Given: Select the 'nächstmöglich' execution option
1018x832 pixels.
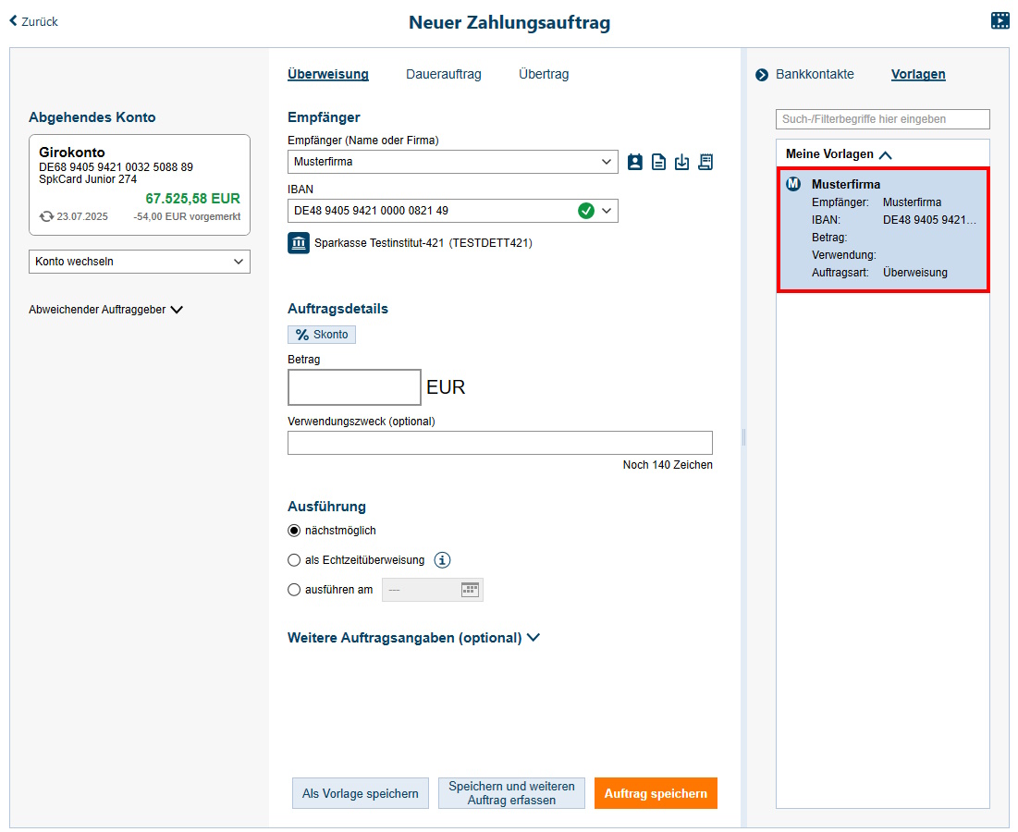Looking at the screenshot, I should pyautogui.click(x=295, y=531).
